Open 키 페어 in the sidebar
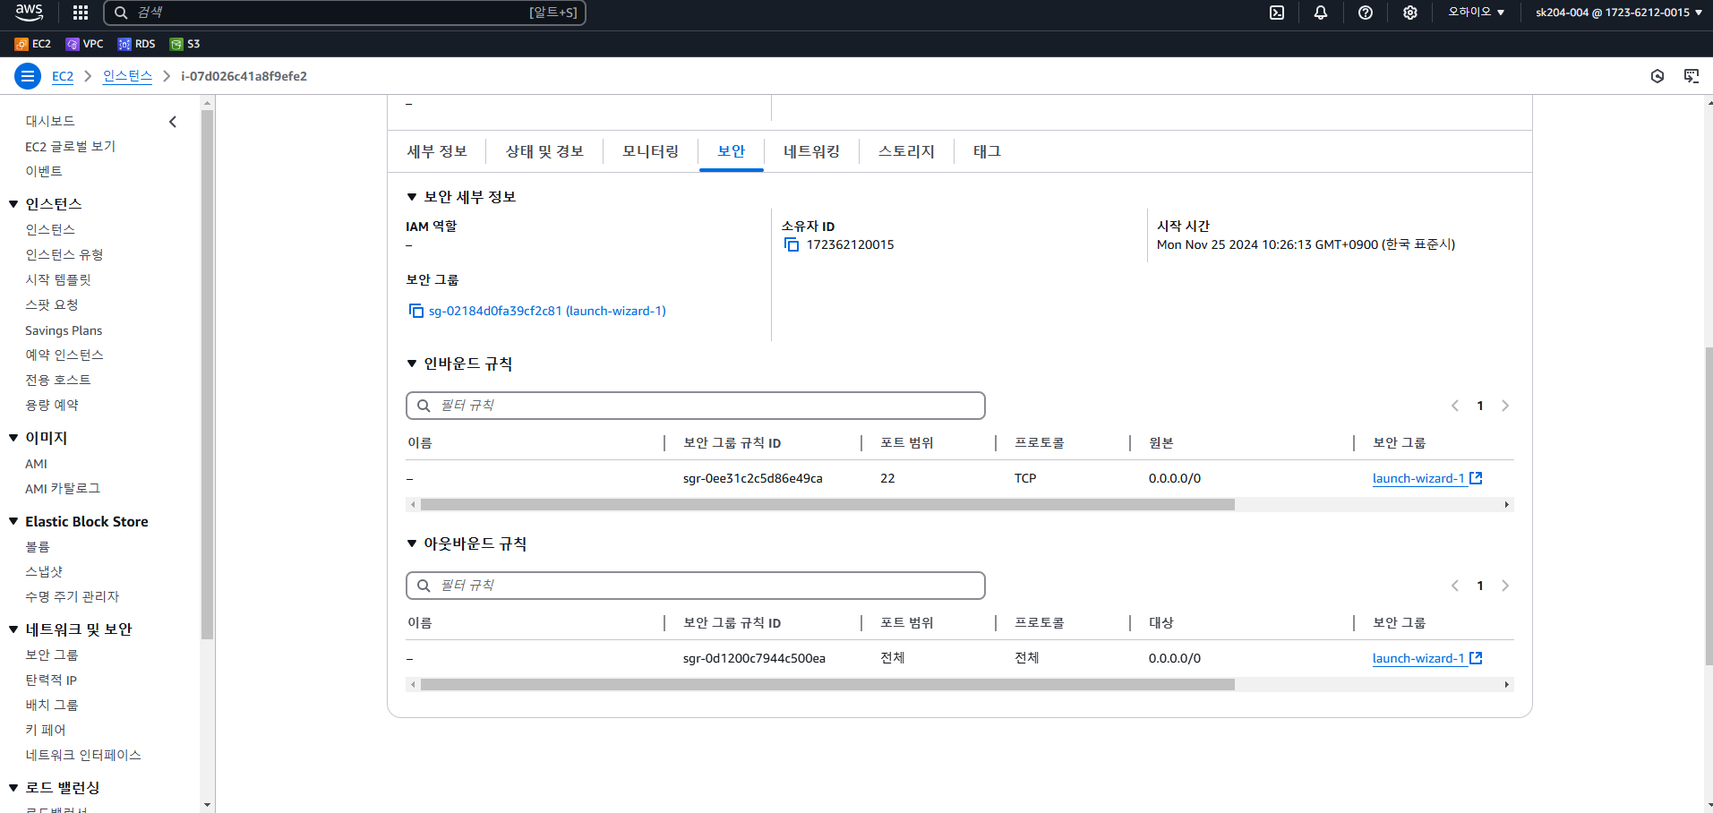This screenshot has width=1713, height=813. 46,730
